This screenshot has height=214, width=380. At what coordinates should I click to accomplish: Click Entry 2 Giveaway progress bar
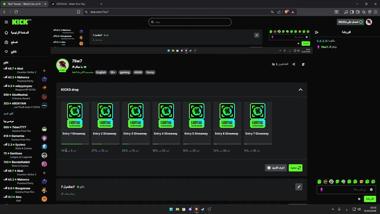(x=105, y=144)
